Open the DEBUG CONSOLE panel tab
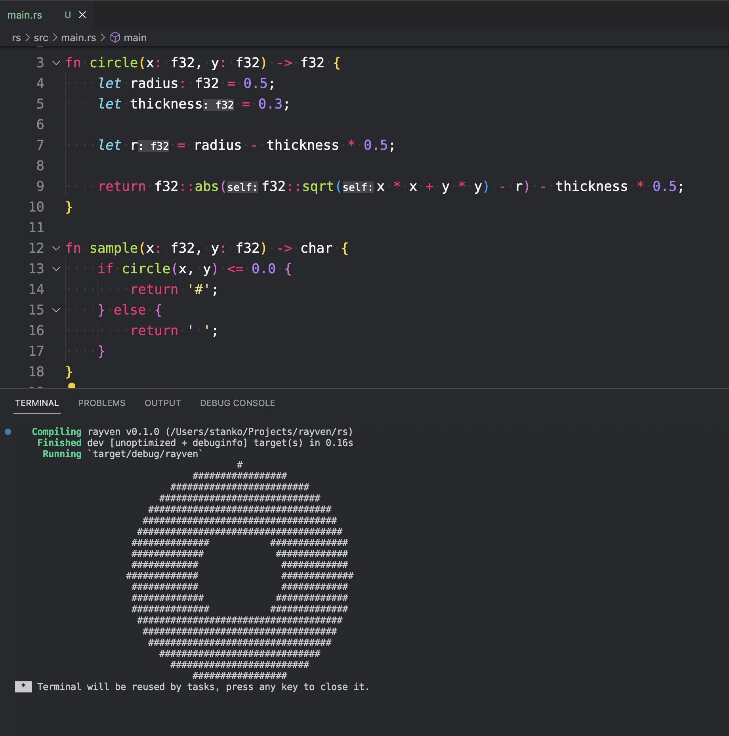Screen dimensions: 729x736 point(237,403)
